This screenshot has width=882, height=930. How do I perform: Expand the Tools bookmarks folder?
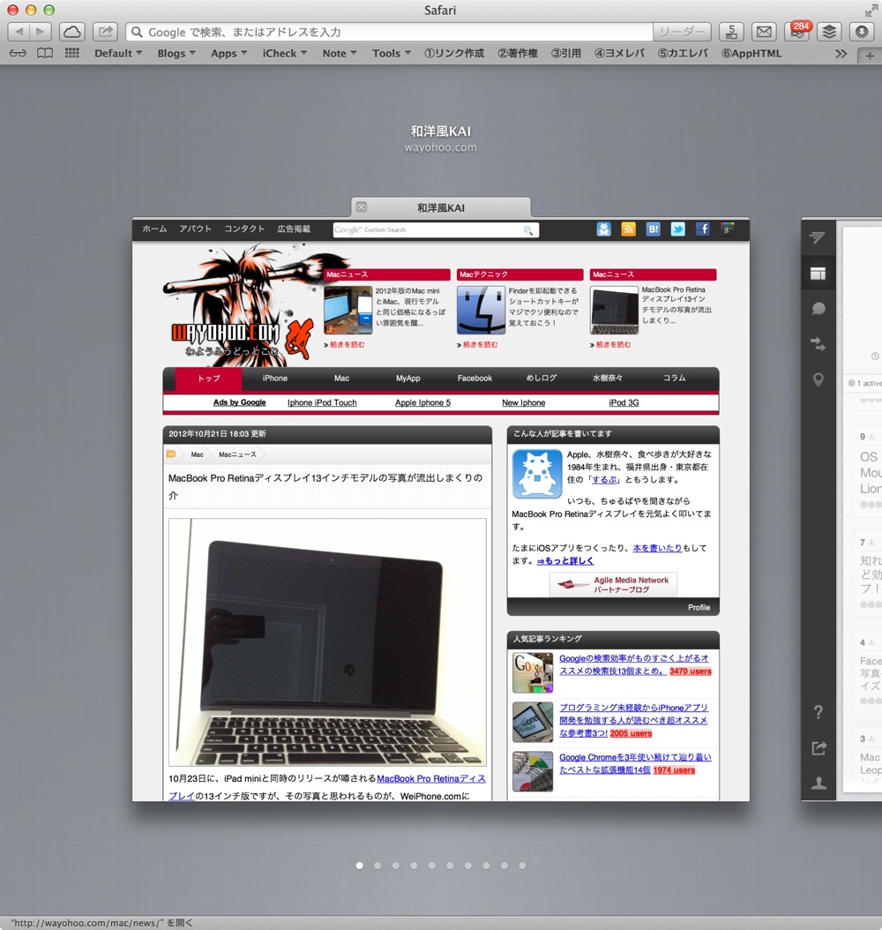(392, 53)
